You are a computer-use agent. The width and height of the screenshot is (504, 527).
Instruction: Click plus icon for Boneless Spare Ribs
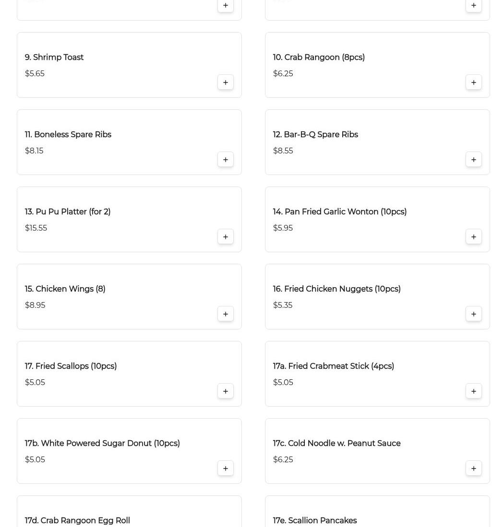(226, 160)
